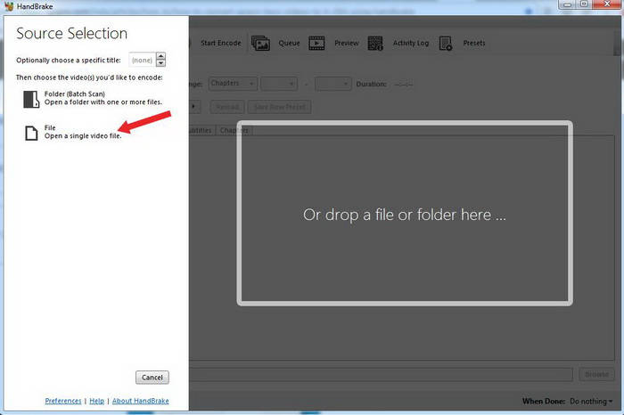
Task: Click the Activity Log icon
Action: (x=375, y=43)
